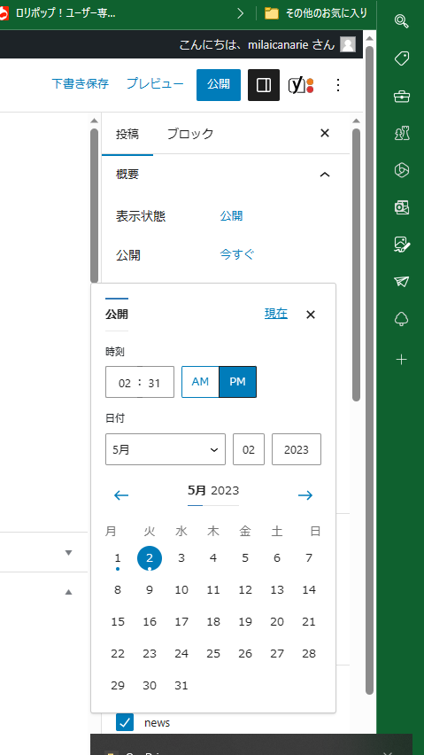Image resolution: width=424 pixels, height=755 pixels.
Task: Collapse the 概要 section chevron
Action: pos(325,175)
